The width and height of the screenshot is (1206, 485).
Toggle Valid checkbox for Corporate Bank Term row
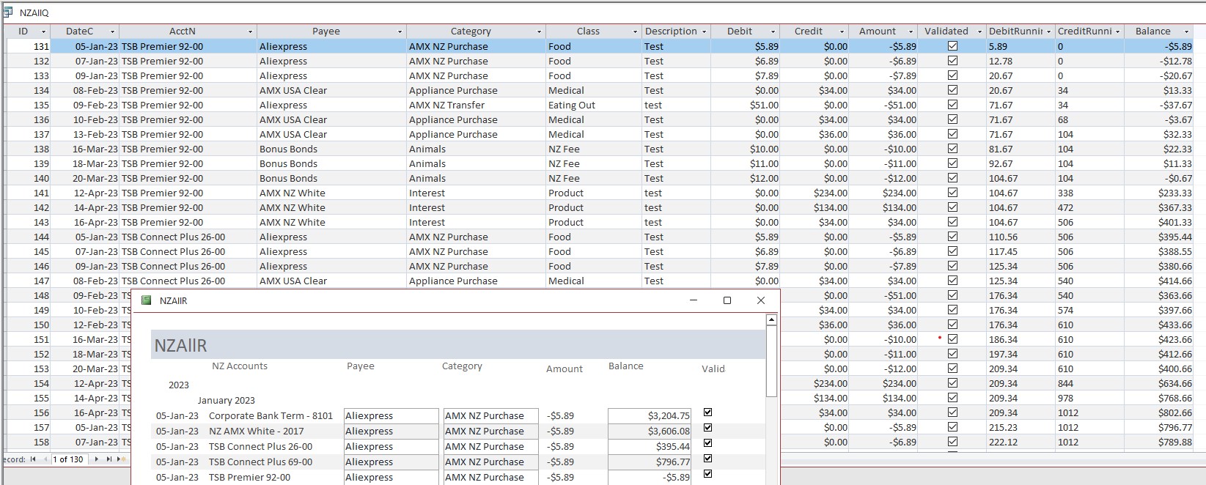click(x=707, y=412)
